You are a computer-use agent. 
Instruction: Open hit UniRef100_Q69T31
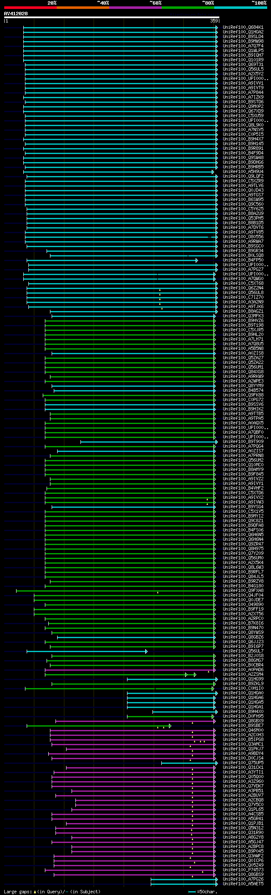pyautogui.click(x=243, y=64)
